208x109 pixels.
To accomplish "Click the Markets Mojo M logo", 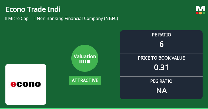I will [x=200, y=8].
